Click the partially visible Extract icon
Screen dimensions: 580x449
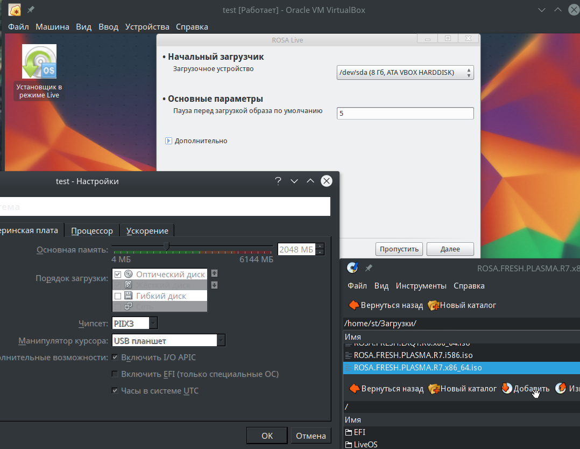pyautogui.click(x=561, y=388)
